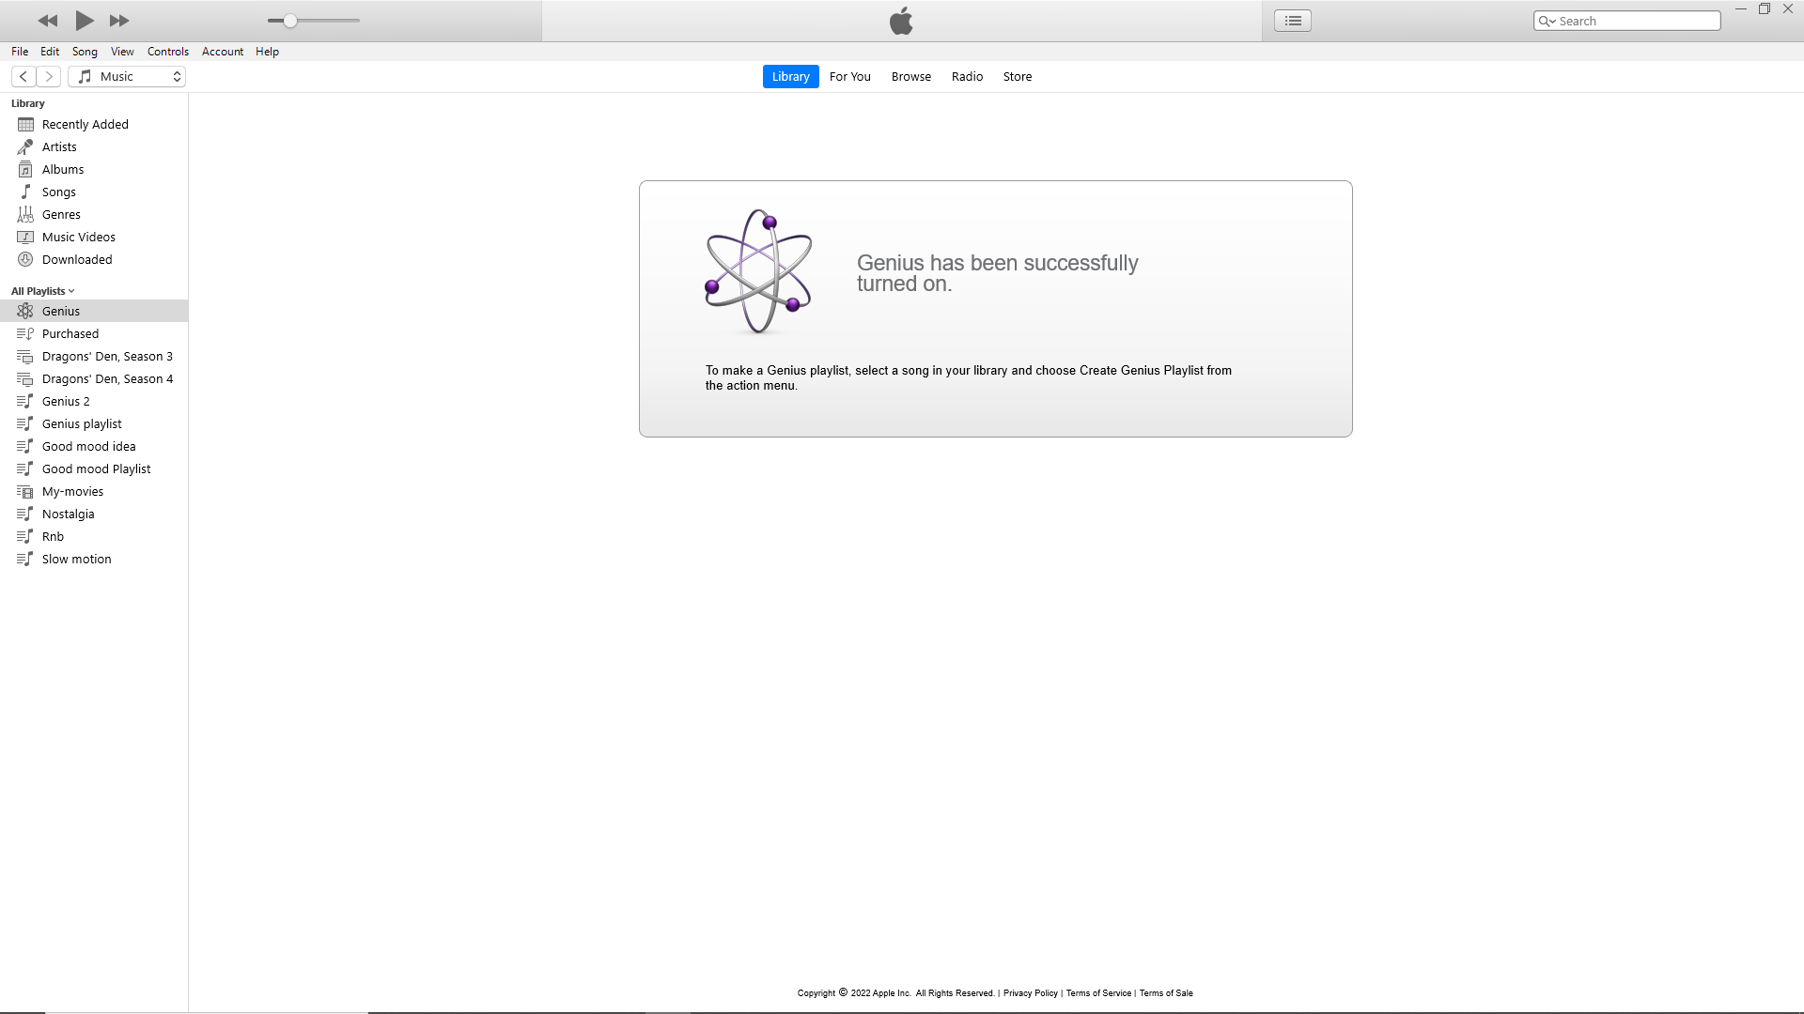The height and width of the screenshot is (1014, 1804).
Task: Click the Recently Added grid icon
Action: click(x=25, y=124)
